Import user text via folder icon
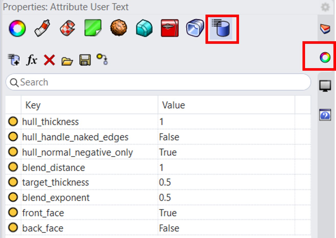Screen dimensions: 336x238 (x=67, y=61)
